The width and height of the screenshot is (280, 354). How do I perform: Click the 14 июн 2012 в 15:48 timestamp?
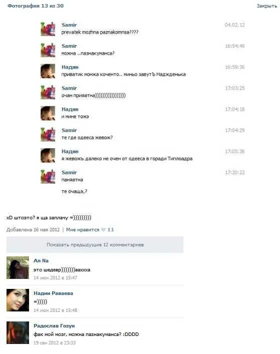click(55, 310)
